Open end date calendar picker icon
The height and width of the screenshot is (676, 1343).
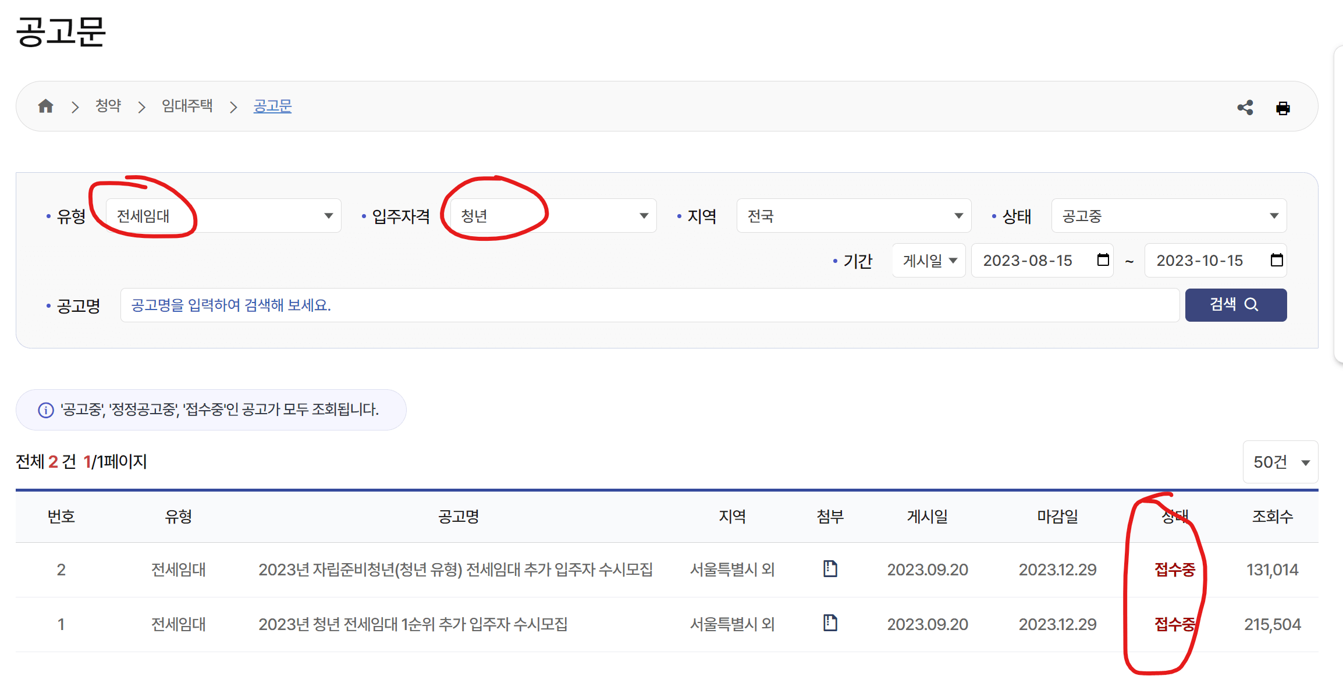(x=1276, y=260)
